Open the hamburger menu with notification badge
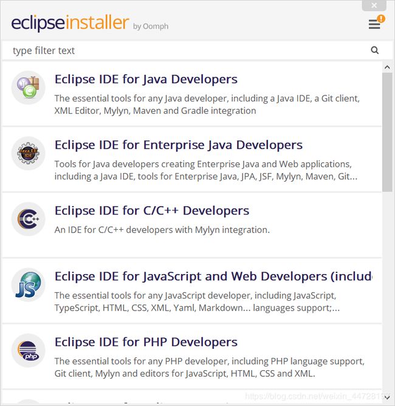This screenshot has width=395, height=406. (x=376, y=22)
